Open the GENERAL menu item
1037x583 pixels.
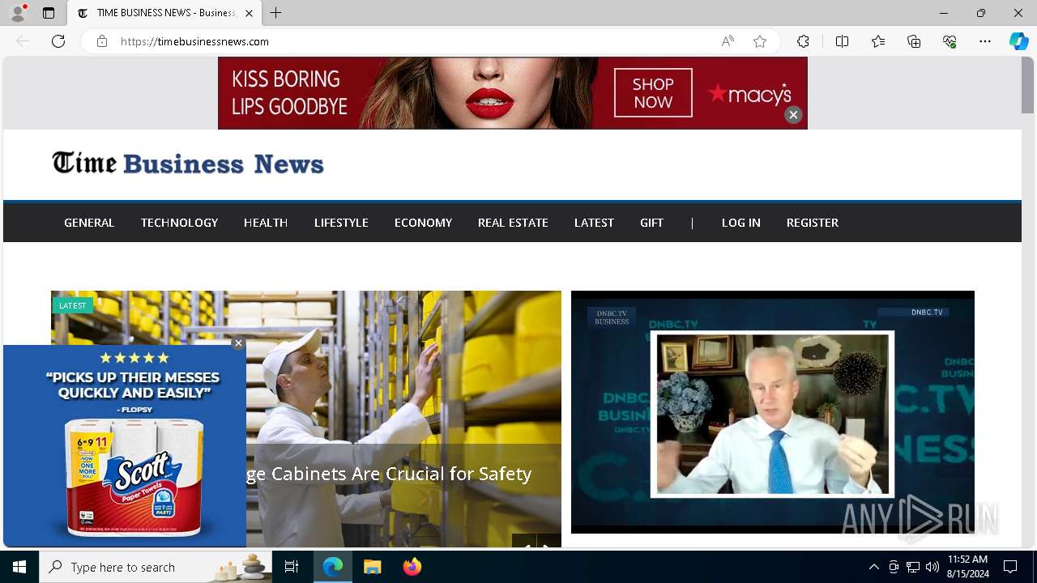[89, 223]
